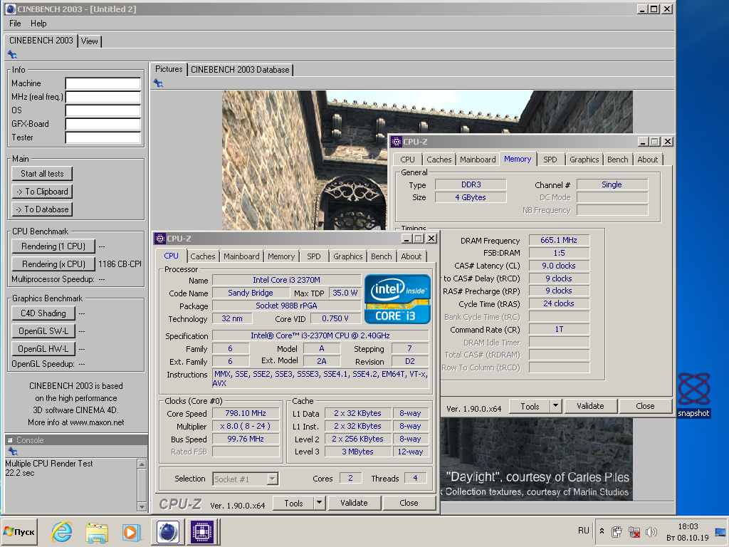Run Rendering (x CPU) test
The height and width of the screenshot is (547, 729).
coord(53,264)
